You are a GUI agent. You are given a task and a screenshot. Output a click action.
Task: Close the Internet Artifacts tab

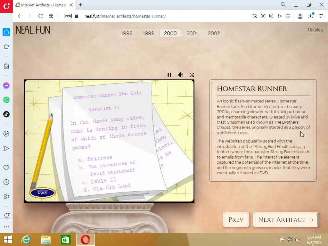[x=71, y=5]
